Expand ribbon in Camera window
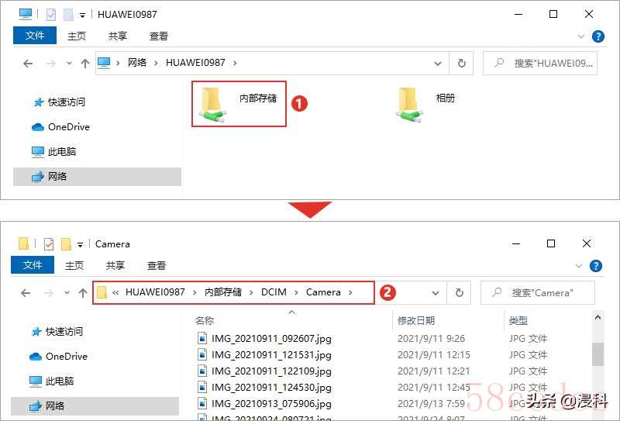This screenshot has height=421, width=620. [578, 266]
